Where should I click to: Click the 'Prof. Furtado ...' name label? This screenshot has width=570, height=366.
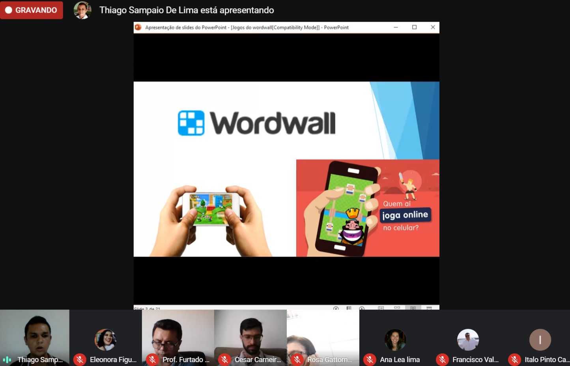186,360
